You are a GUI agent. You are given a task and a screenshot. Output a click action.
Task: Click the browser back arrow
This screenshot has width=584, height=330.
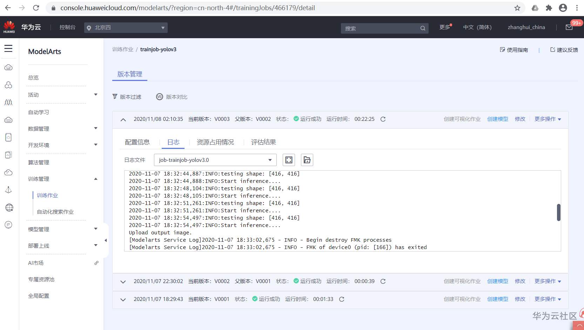(x=8, y=8)
